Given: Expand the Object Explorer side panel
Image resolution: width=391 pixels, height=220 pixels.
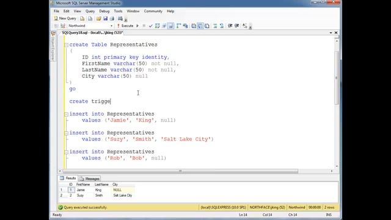Looking at the screenshot, I should click(53, 46).
